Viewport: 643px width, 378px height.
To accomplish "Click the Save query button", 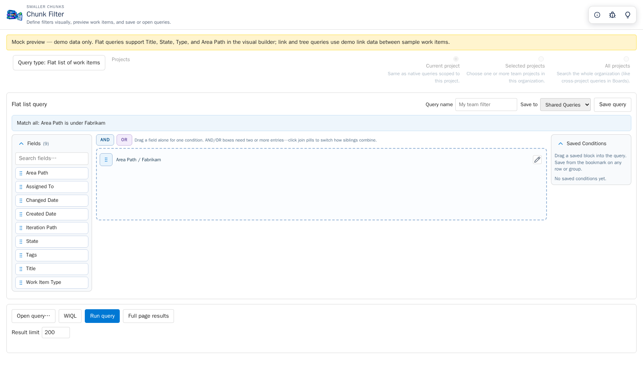I will click(x=612, y=105).
